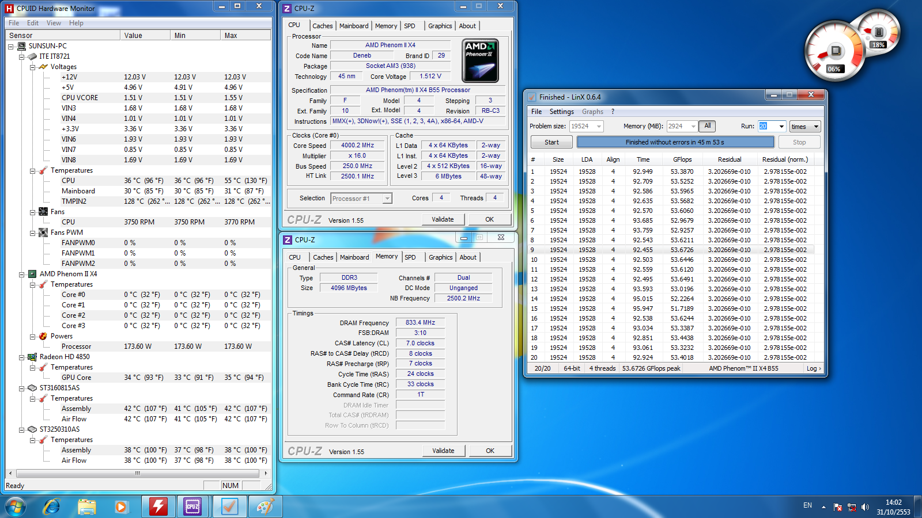The height and width of the screenshot is (518, 922).
Task: Toggle the All memory button in LinX
Action: [x=707, y=126]
